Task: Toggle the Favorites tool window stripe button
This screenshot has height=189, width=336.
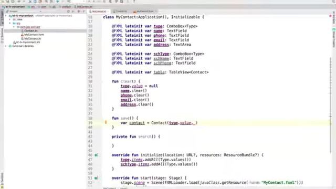Action: (x=2, y=178)
